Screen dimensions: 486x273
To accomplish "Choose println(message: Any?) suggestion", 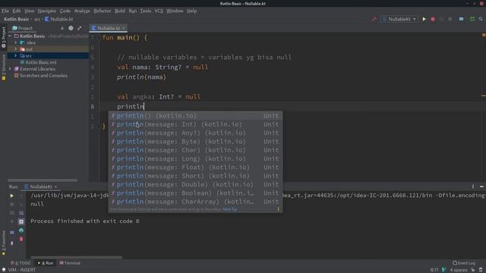I will point(195,133).
